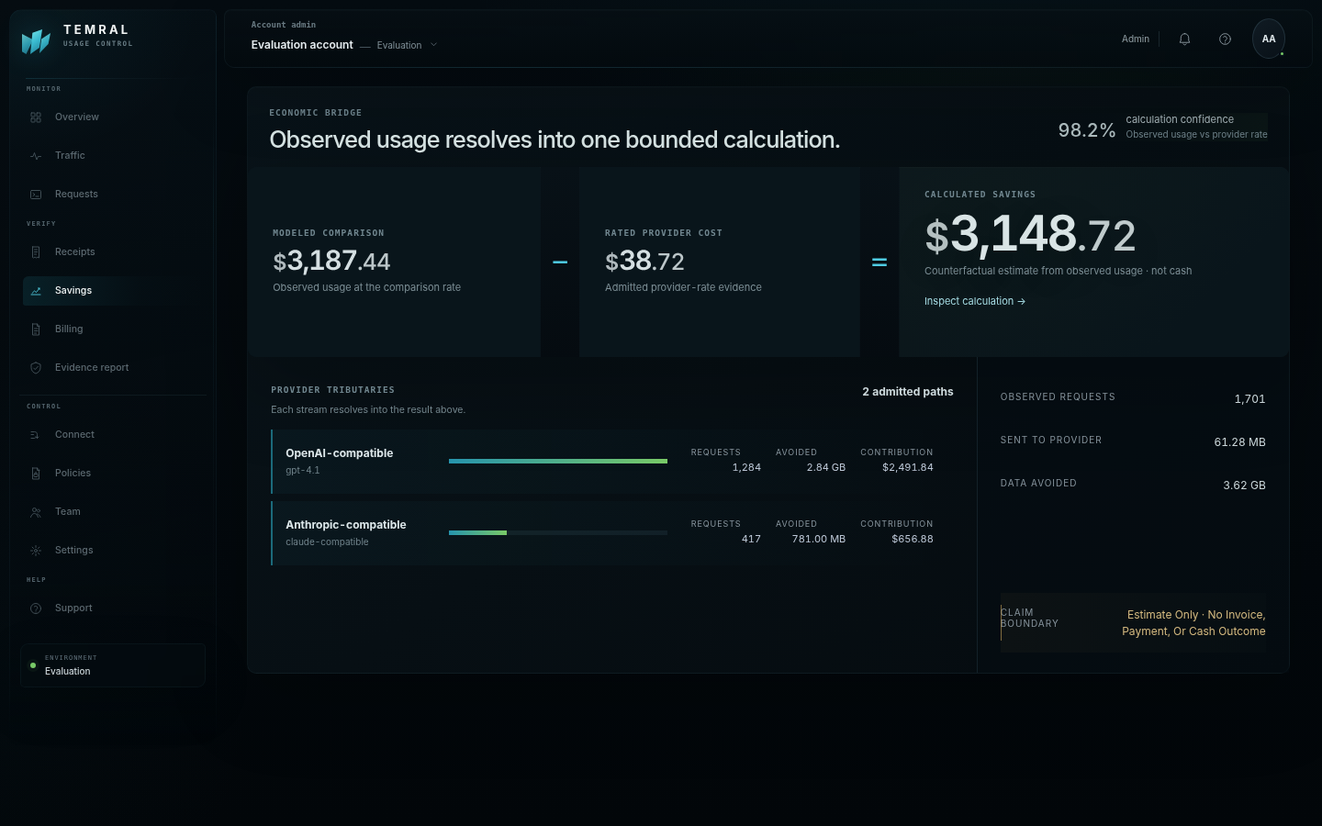This screenshot has height=826, width=1322.
Task: Click the $656.88 contribution value
Action: [x=913, y=539]
